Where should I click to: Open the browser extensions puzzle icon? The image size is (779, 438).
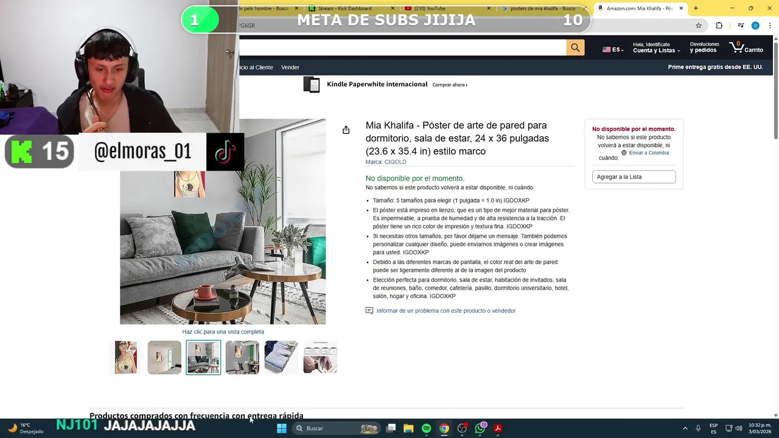coord(719,26)
